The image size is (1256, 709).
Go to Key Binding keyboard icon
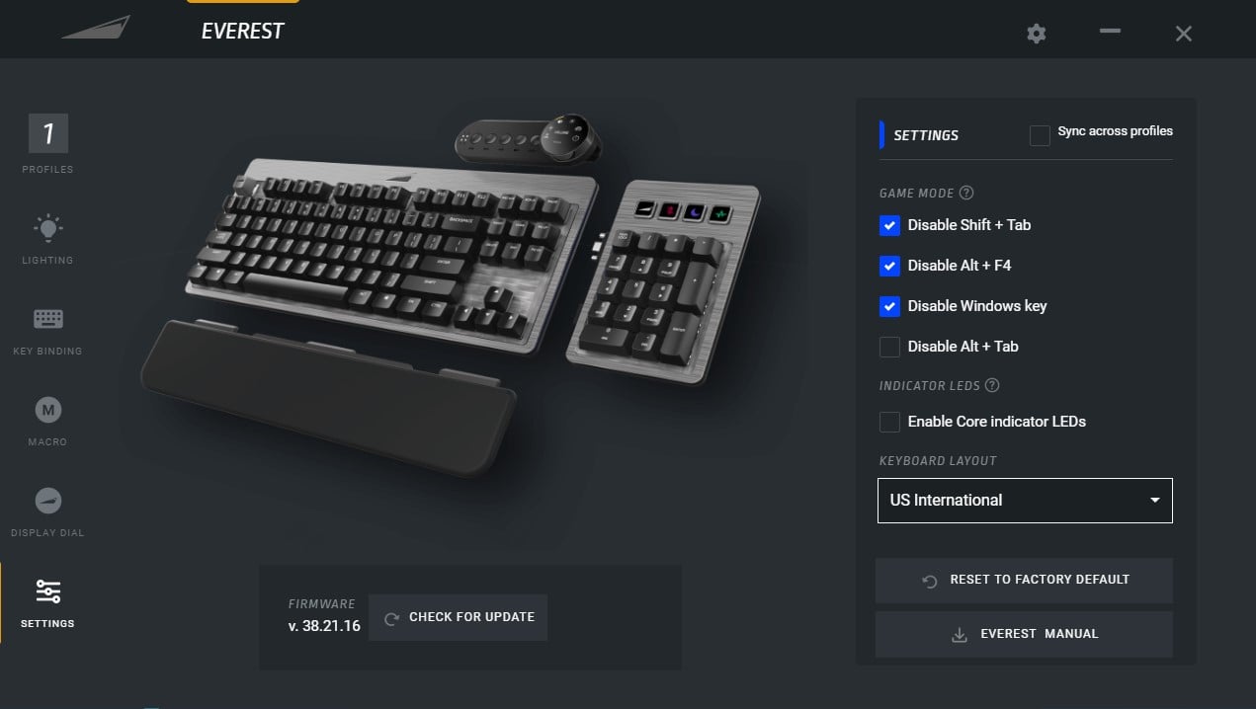[x=47, y=319]
